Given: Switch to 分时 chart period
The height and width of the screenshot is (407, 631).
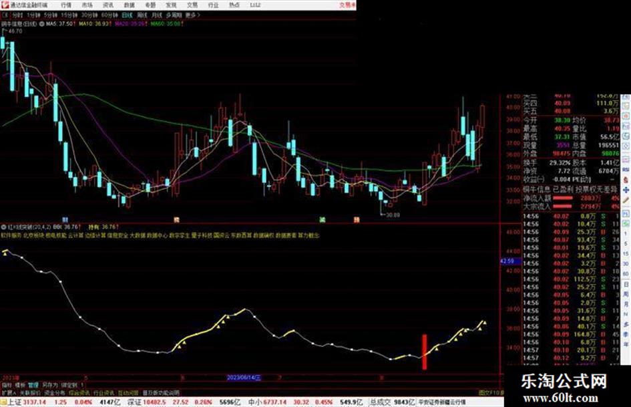Looking at the screenshot, I should point(17,15).
